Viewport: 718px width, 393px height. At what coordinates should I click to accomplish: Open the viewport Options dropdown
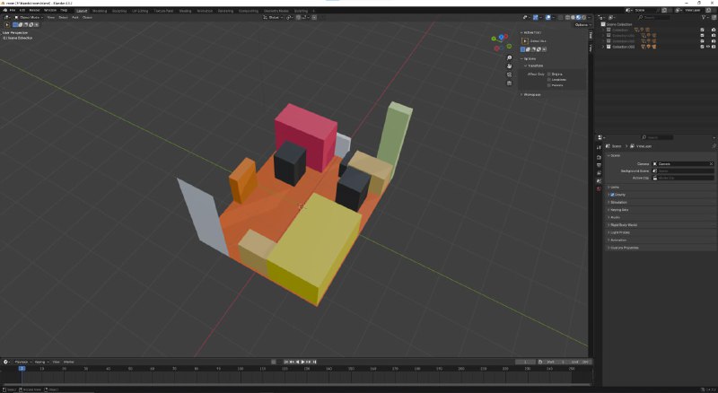coord(582,25)
